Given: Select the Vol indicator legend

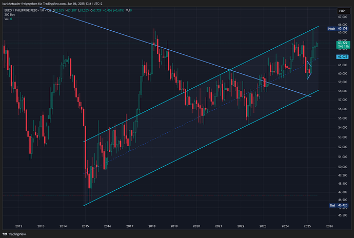Looking at the screenshot, I should pos(6,19).
